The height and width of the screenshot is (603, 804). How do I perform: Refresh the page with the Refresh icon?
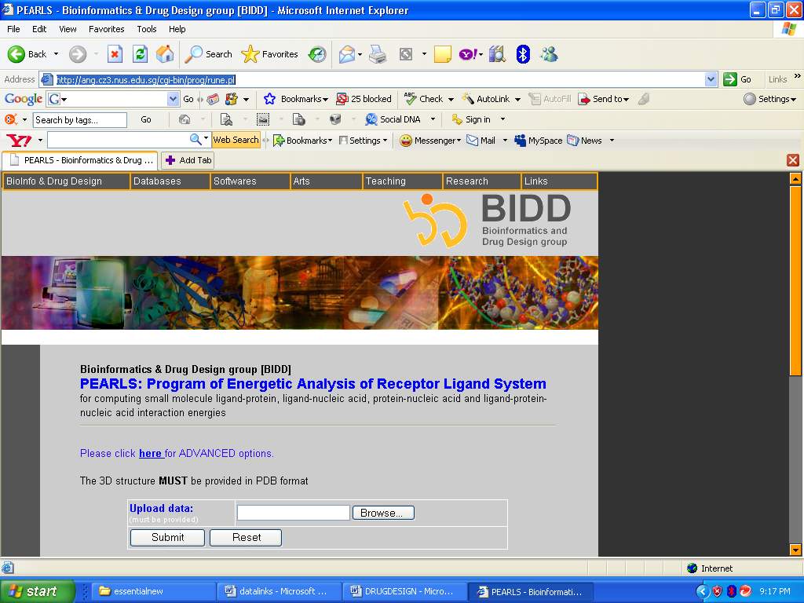[140, 54]
